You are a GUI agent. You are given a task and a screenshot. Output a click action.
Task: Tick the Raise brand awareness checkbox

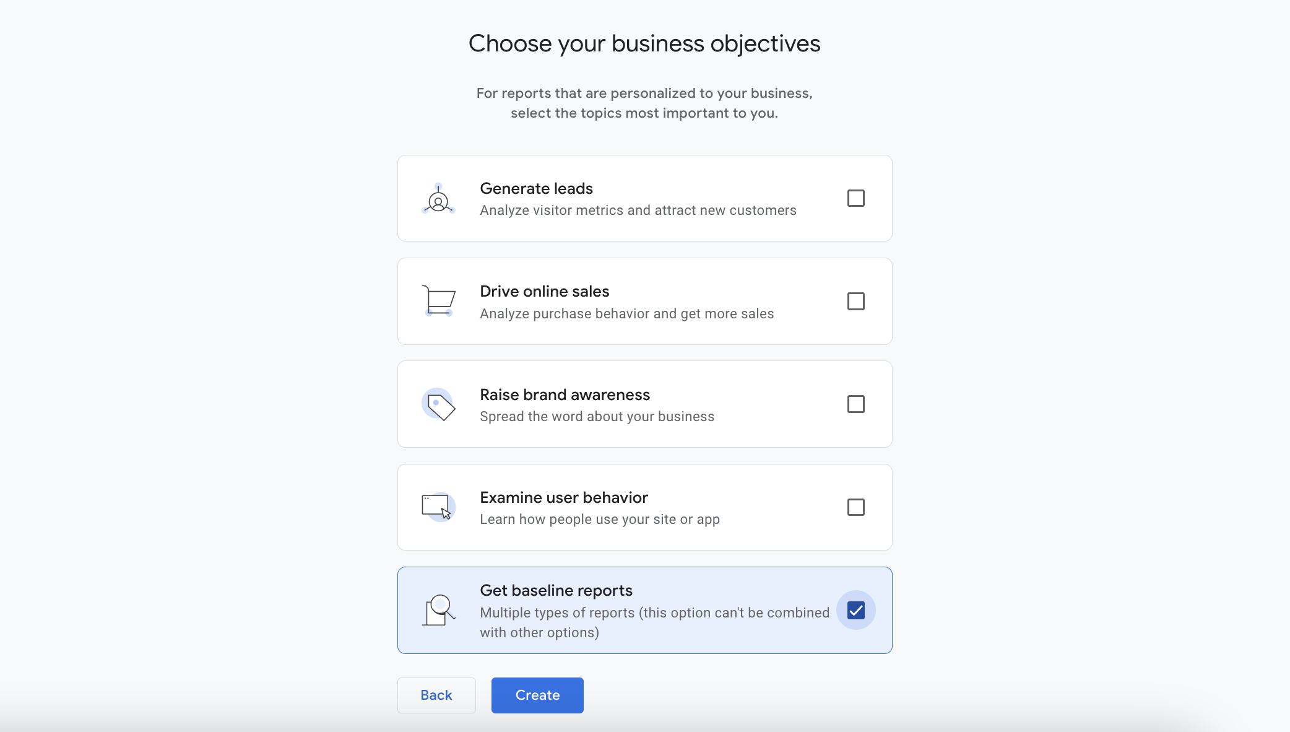855,404
